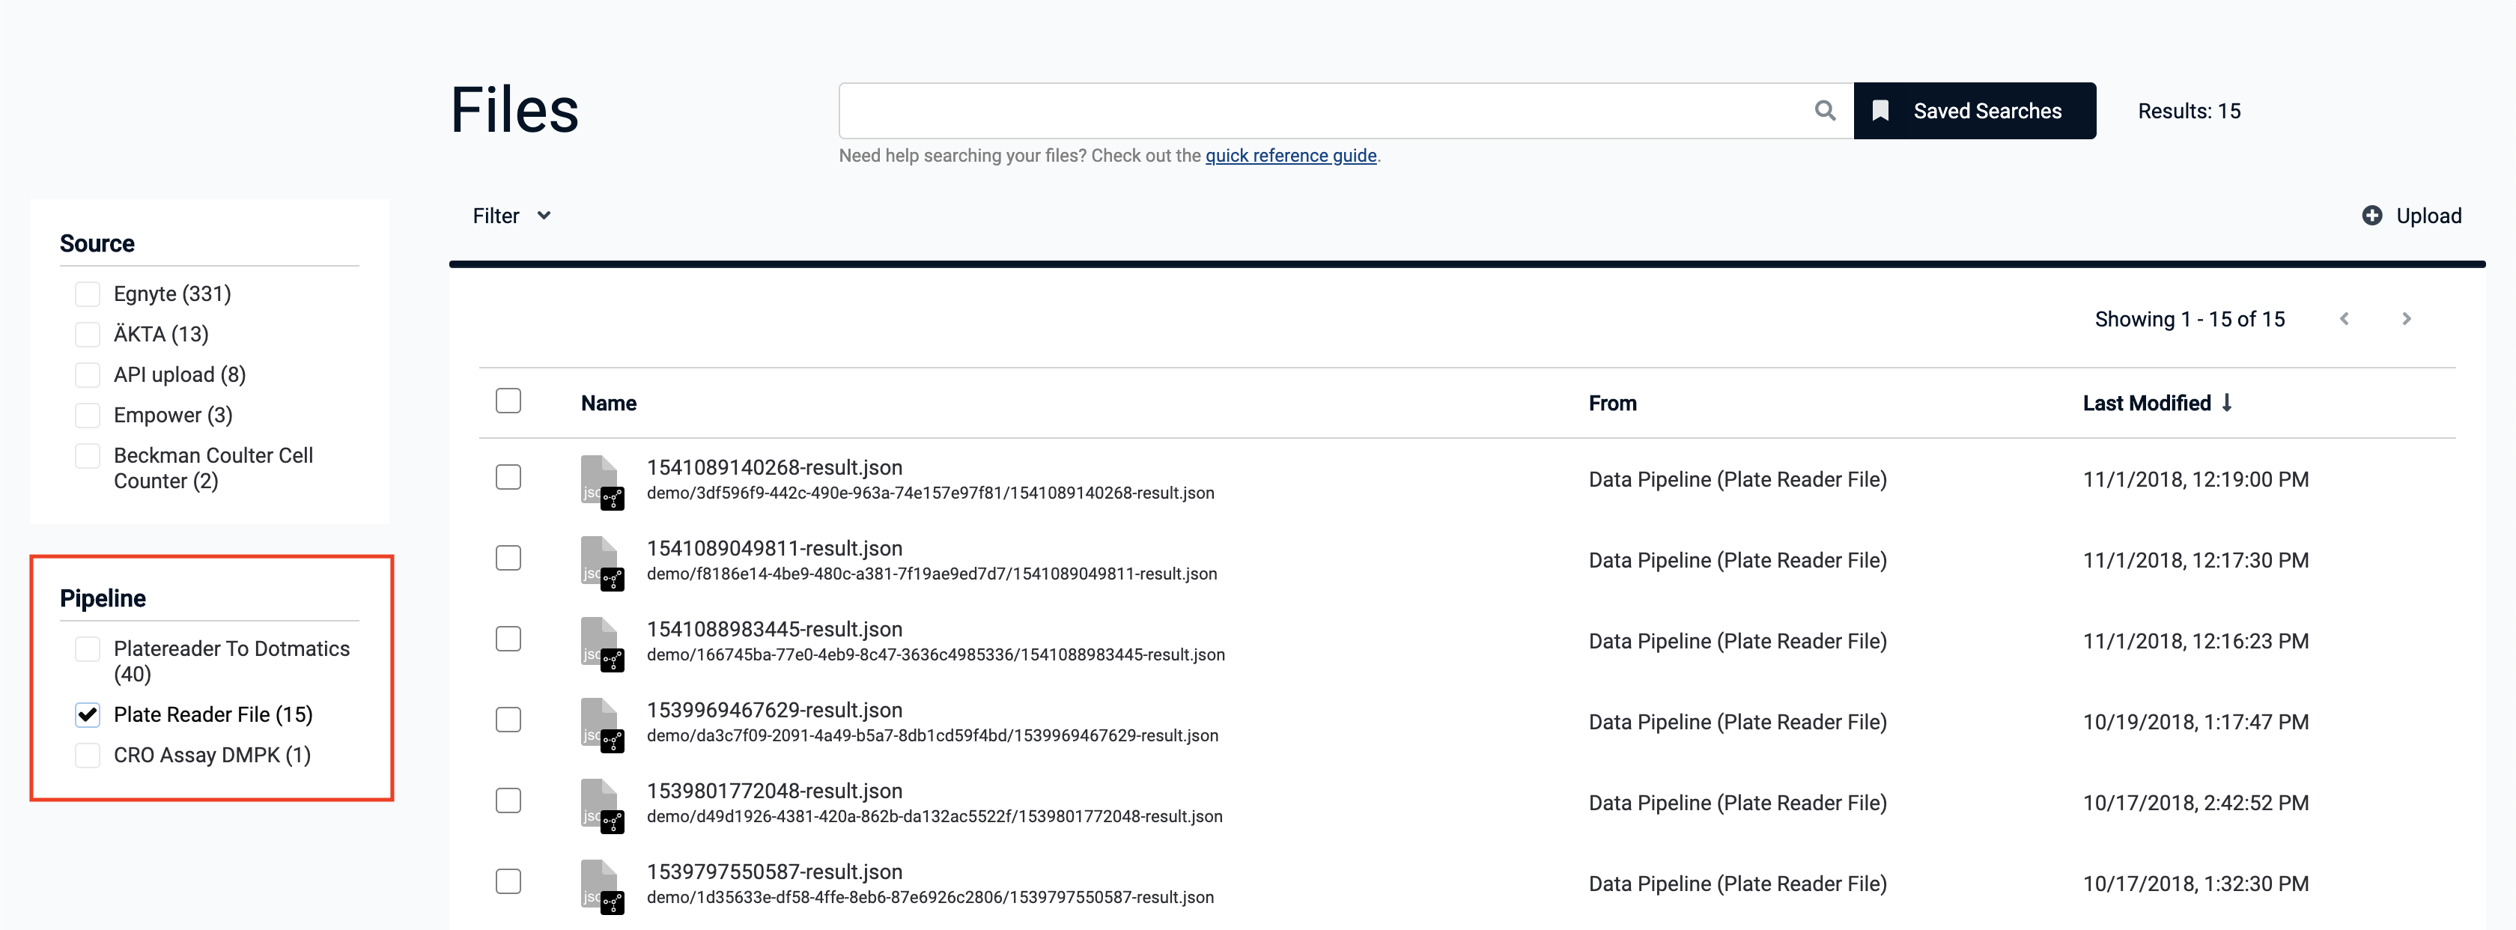
Task: Open the quick reference guide link
Action: click(x=1290, y=155)
